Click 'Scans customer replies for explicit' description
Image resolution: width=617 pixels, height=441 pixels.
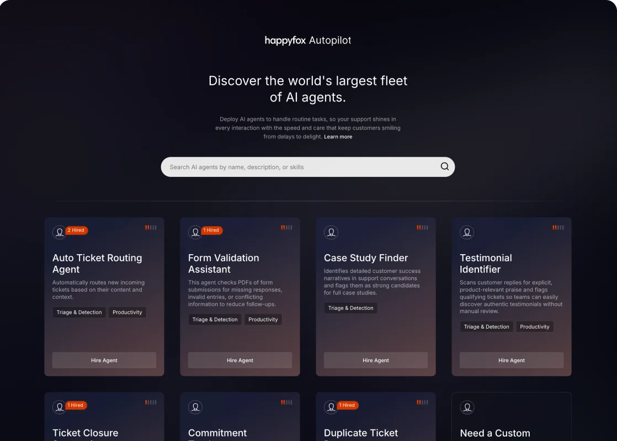pyautogui.click(x=511, y=297)
